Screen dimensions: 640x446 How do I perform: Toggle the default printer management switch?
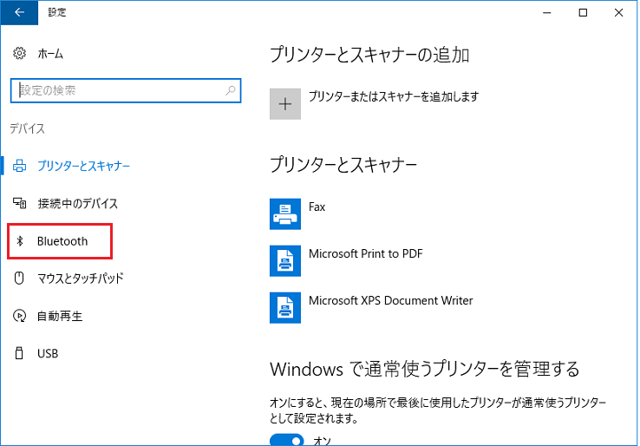click(x=287, y=440)
